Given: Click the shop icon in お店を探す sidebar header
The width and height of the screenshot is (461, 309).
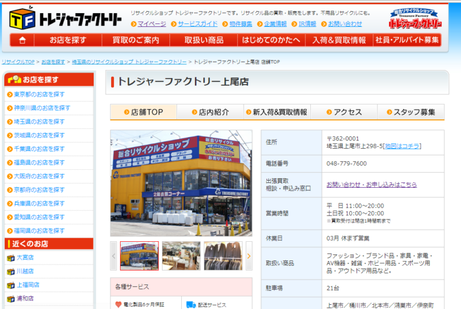Looking at the screenshot, I should pos(14,79).
